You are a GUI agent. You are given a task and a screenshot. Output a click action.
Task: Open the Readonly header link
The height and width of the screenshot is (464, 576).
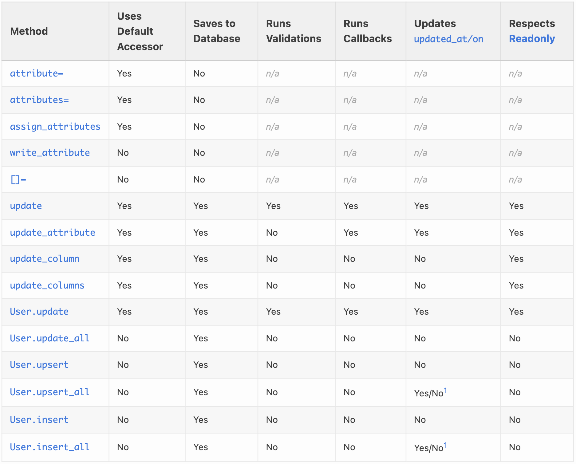(532, 39)
